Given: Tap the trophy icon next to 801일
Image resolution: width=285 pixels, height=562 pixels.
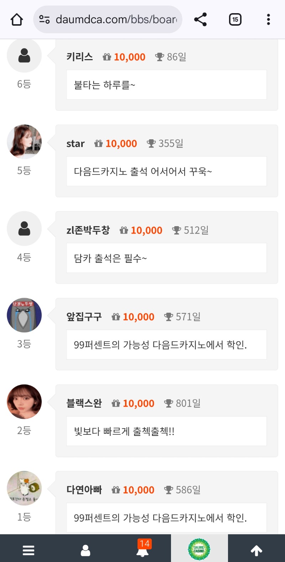Looking at the screenshot, I should coord(168,403).
